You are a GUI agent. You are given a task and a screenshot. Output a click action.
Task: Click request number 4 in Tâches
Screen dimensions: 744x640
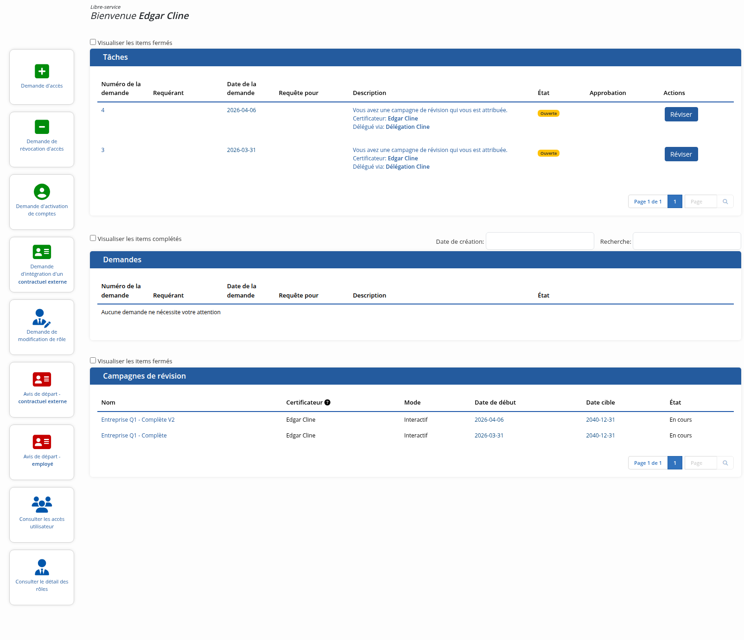click(103, 110)
